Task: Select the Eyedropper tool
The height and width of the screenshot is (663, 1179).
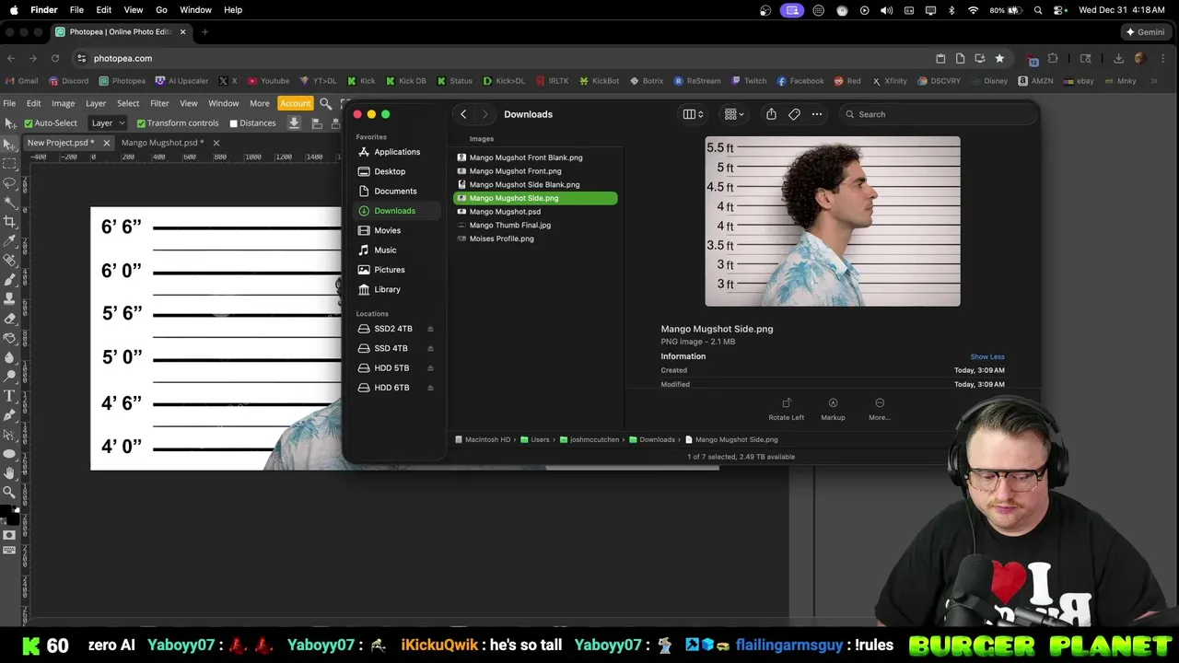Action: point(9,241)
